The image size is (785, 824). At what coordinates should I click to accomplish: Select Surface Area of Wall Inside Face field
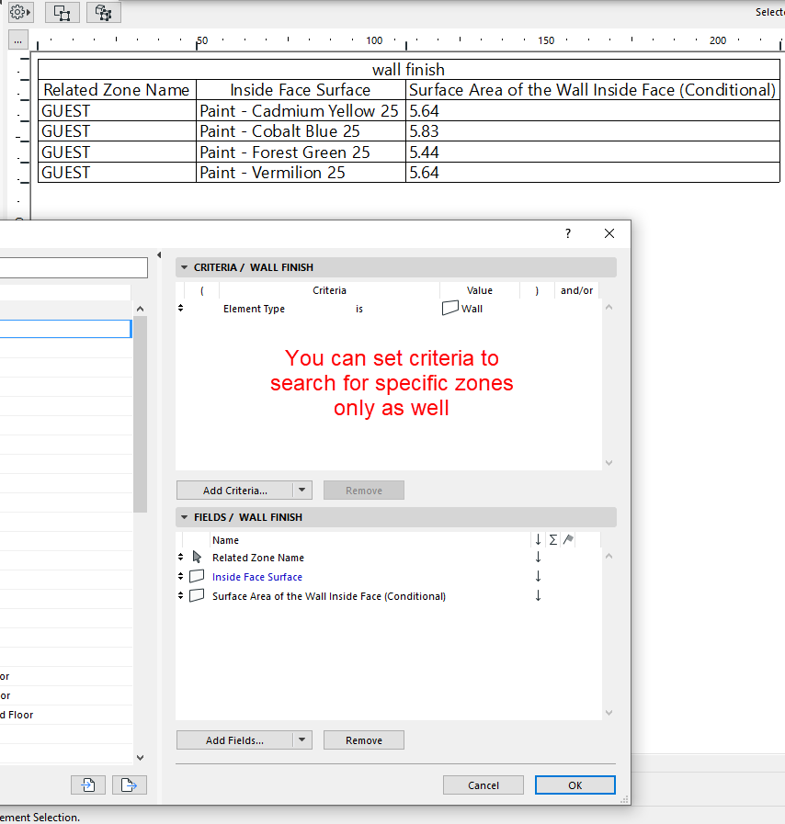[329, 596]
